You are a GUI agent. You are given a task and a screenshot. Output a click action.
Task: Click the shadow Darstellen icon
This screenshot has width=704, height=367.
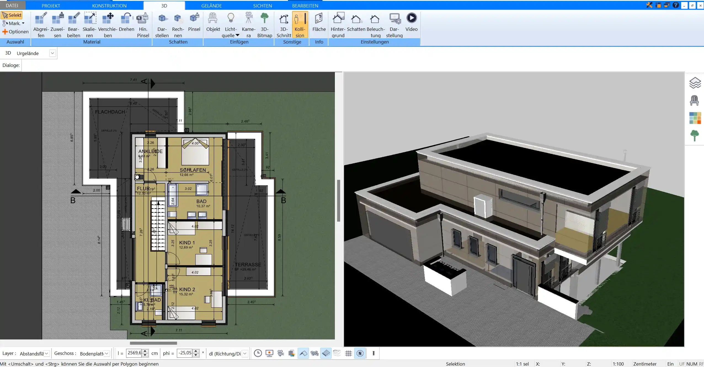click(x=162, y=25)
